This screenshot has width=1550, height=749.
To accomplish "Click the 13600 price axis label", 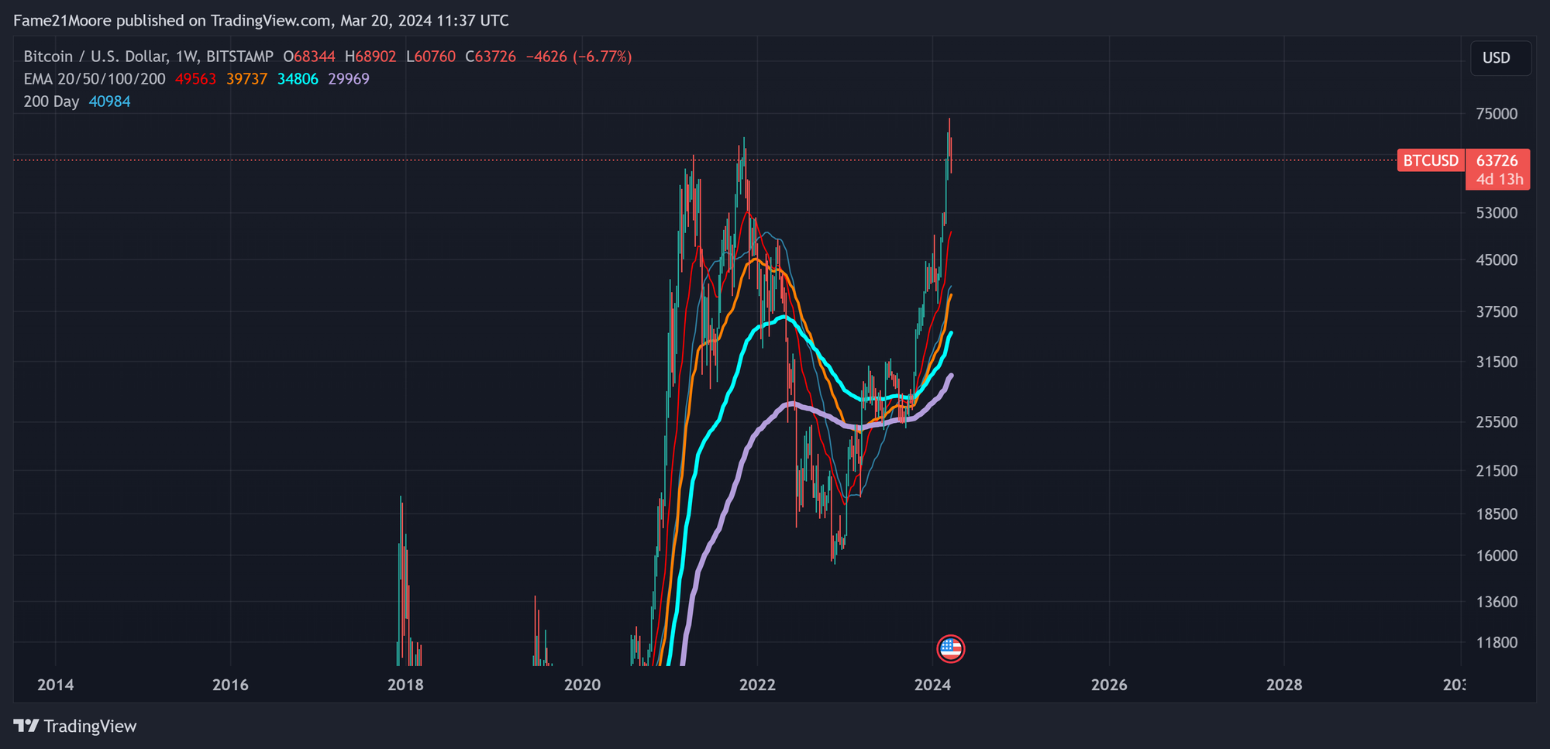I will (1497, 602).
